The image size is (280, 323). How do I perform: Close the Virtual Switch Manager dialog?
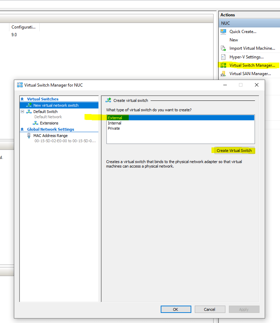pyautogui.click(x=256, y=85)
